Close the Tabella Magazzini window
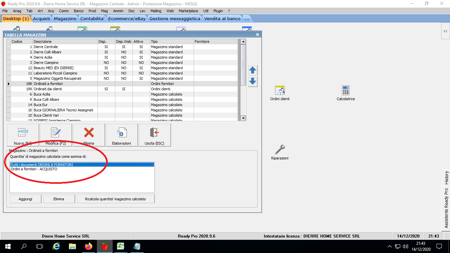 (257, 35)
